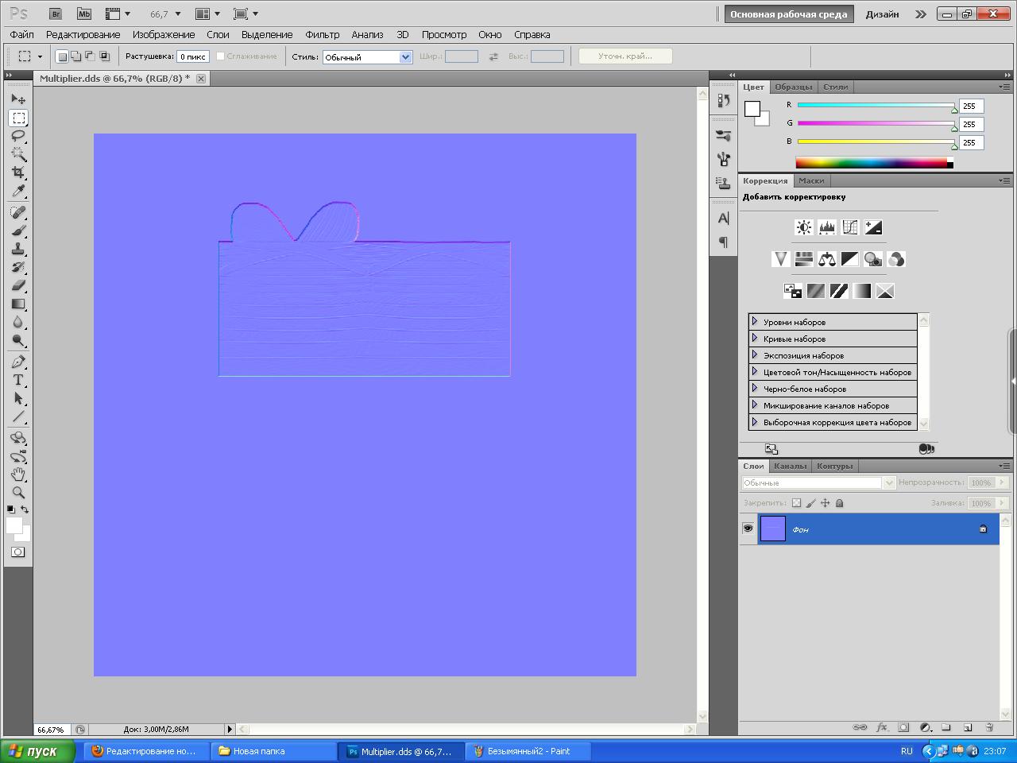Screen dimensions: 1017x763
Task: Close the Multiplier.dds document tab
Action: tap(201, 78)
